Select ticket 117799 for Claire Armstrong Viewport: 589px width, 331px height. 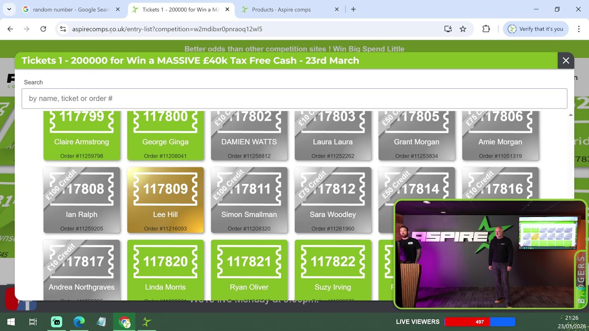81,136
